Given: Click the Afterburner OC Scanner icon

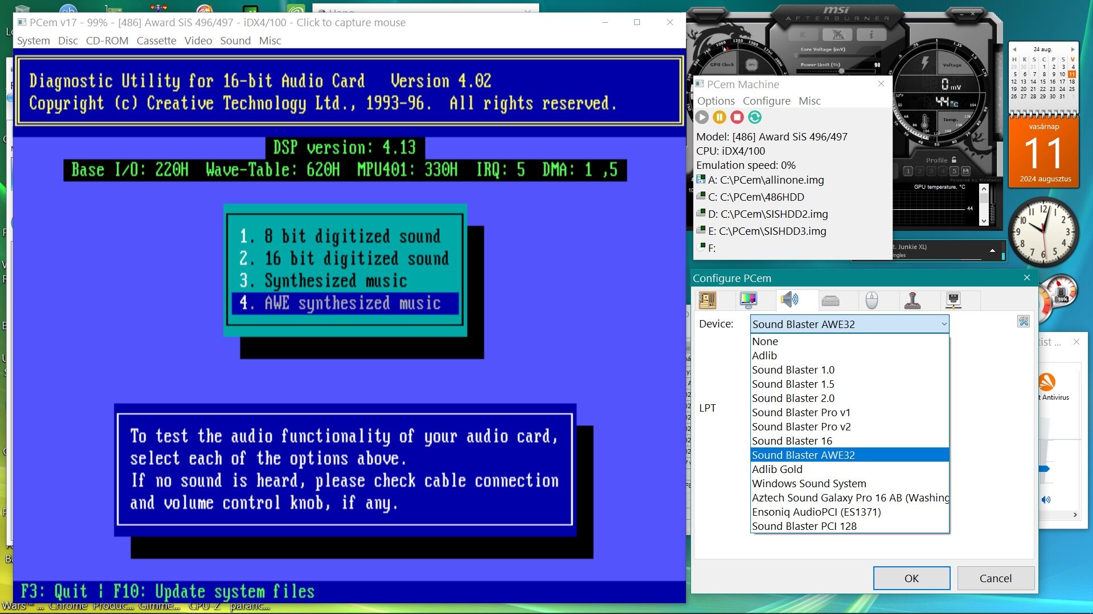Looking at the screenshot, I should coord(837,35).
